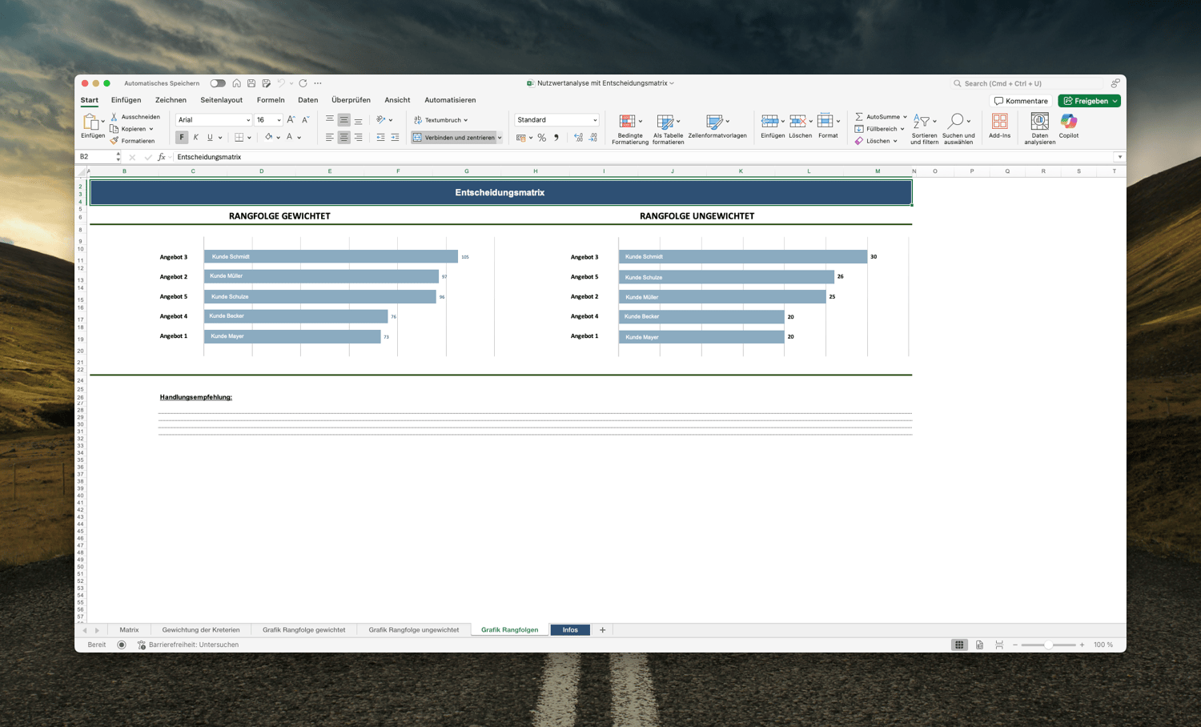This screenshot has width=1201, height=727.
Task: Switch to Gewichtung der Kriterien sheet tab
Action: [x=201, y=630]
